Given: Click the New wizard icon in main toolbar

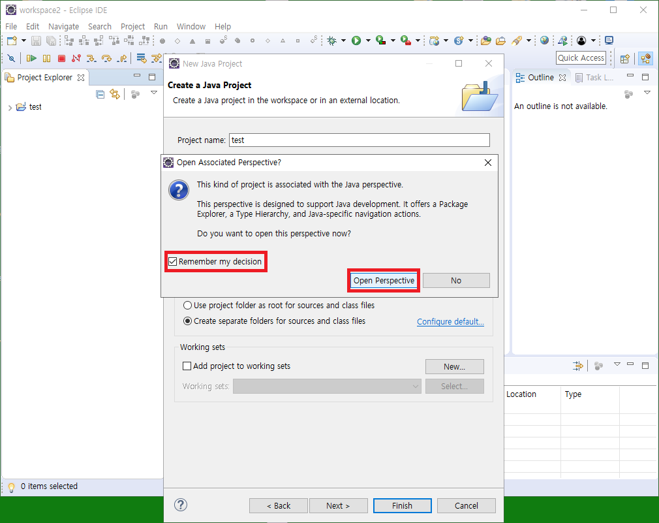Looking at the screenshot, I should pyautogui.click(x=12, y=40).
